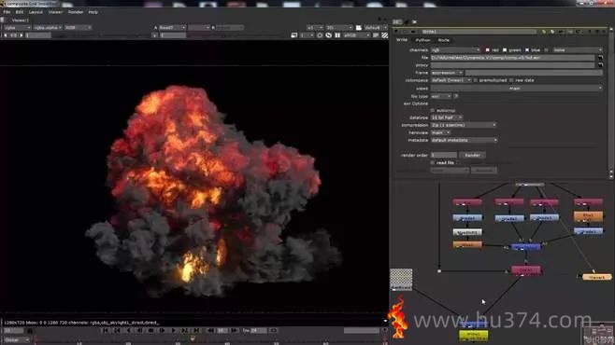Click the refresh circle icon in viewer toolbar

(320, 35)
